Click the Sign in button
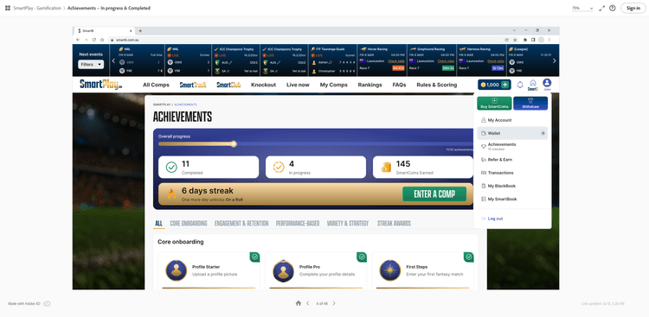 coord(633,9)
